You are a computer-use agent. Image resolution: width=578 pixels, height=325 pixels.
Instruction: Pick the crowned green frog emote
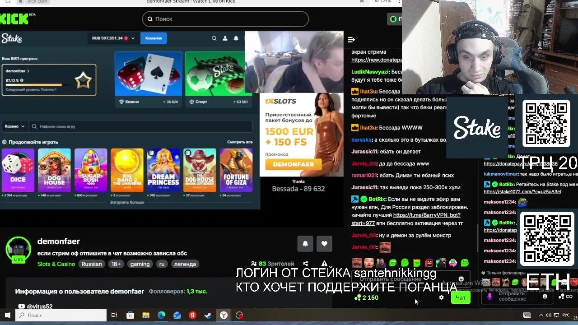(416, 263)
